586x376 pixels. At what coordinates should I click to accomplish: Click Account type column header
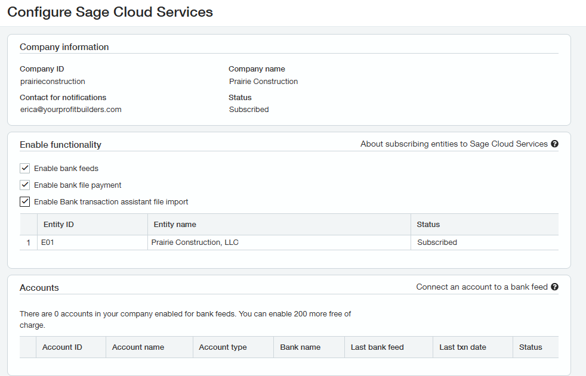[233, 347]
